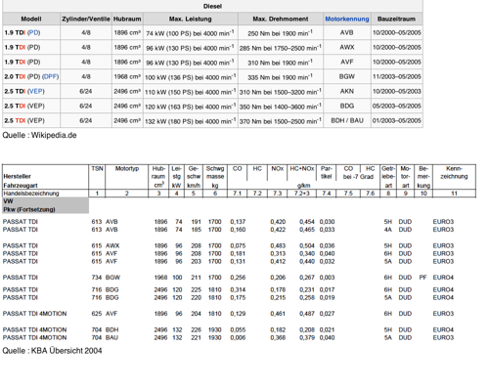This screenshot has width=489, height=391.
Task: Click the Hersteller label in the KBA table
Action: click(x=17, y=176)
